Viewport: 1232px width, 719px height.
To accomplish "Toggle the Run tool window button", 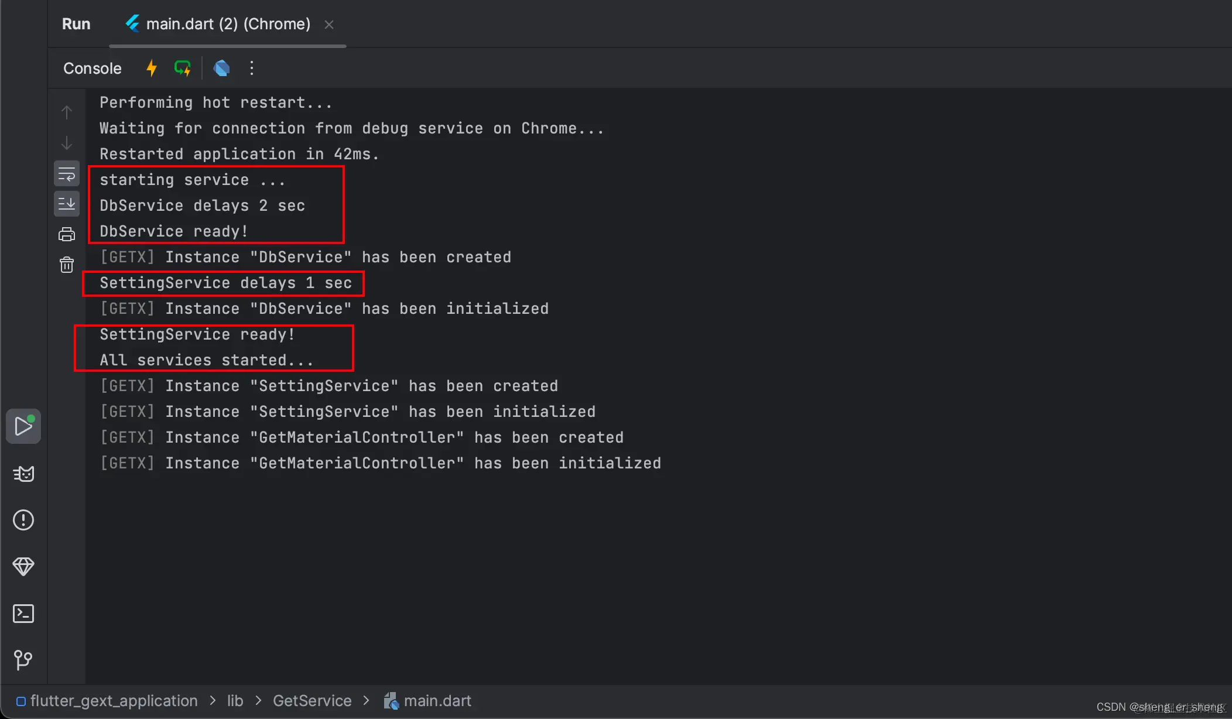I will (23, 426).
